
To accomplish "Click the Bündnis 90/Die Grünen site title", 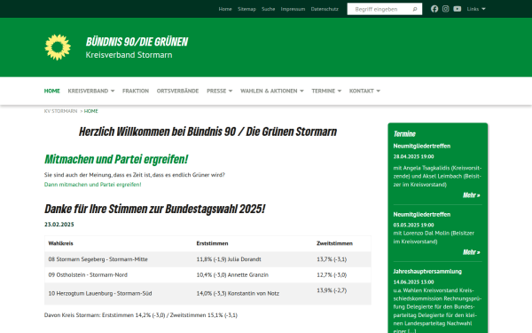I will (137, 42).
